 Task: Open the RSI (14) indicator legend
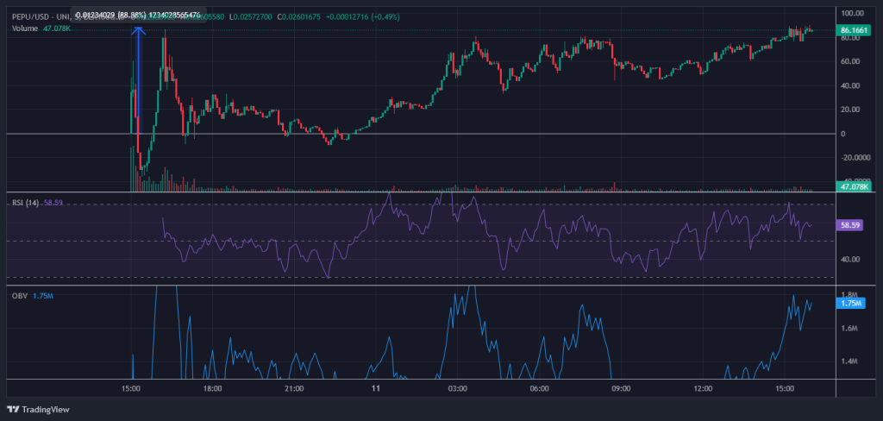25,203
